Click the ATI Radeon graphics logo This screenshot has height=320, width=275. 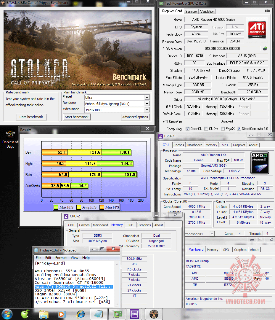[x=257, y=30]
